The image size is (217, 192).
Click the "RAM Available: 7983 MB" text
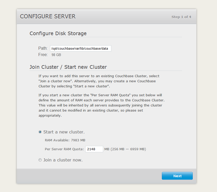pyautogui.click(x=65, y=140)
